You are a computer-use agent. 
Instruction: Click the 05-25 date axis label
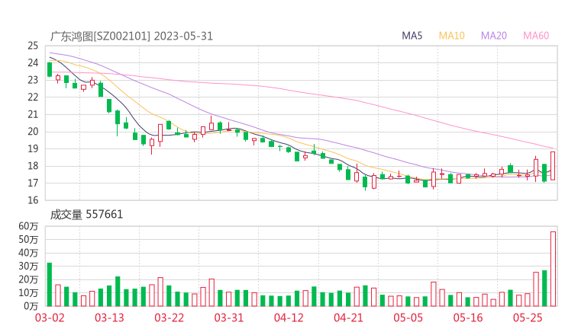point(528,317)
